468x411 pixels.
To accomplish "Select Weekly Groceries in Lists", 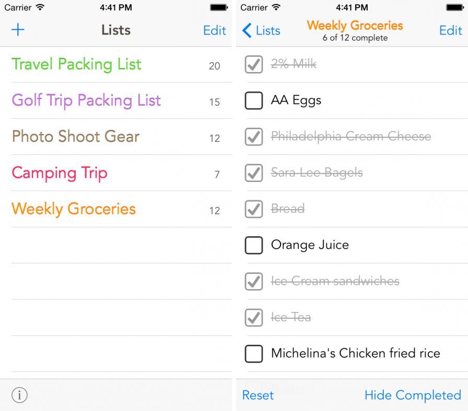I will pos(74,209).
